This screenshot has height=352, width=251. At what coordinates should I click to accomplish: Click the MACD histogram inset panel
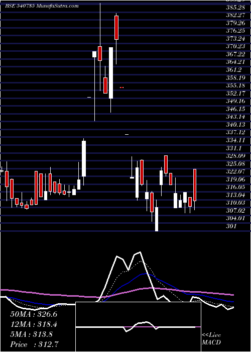(138, 327)
